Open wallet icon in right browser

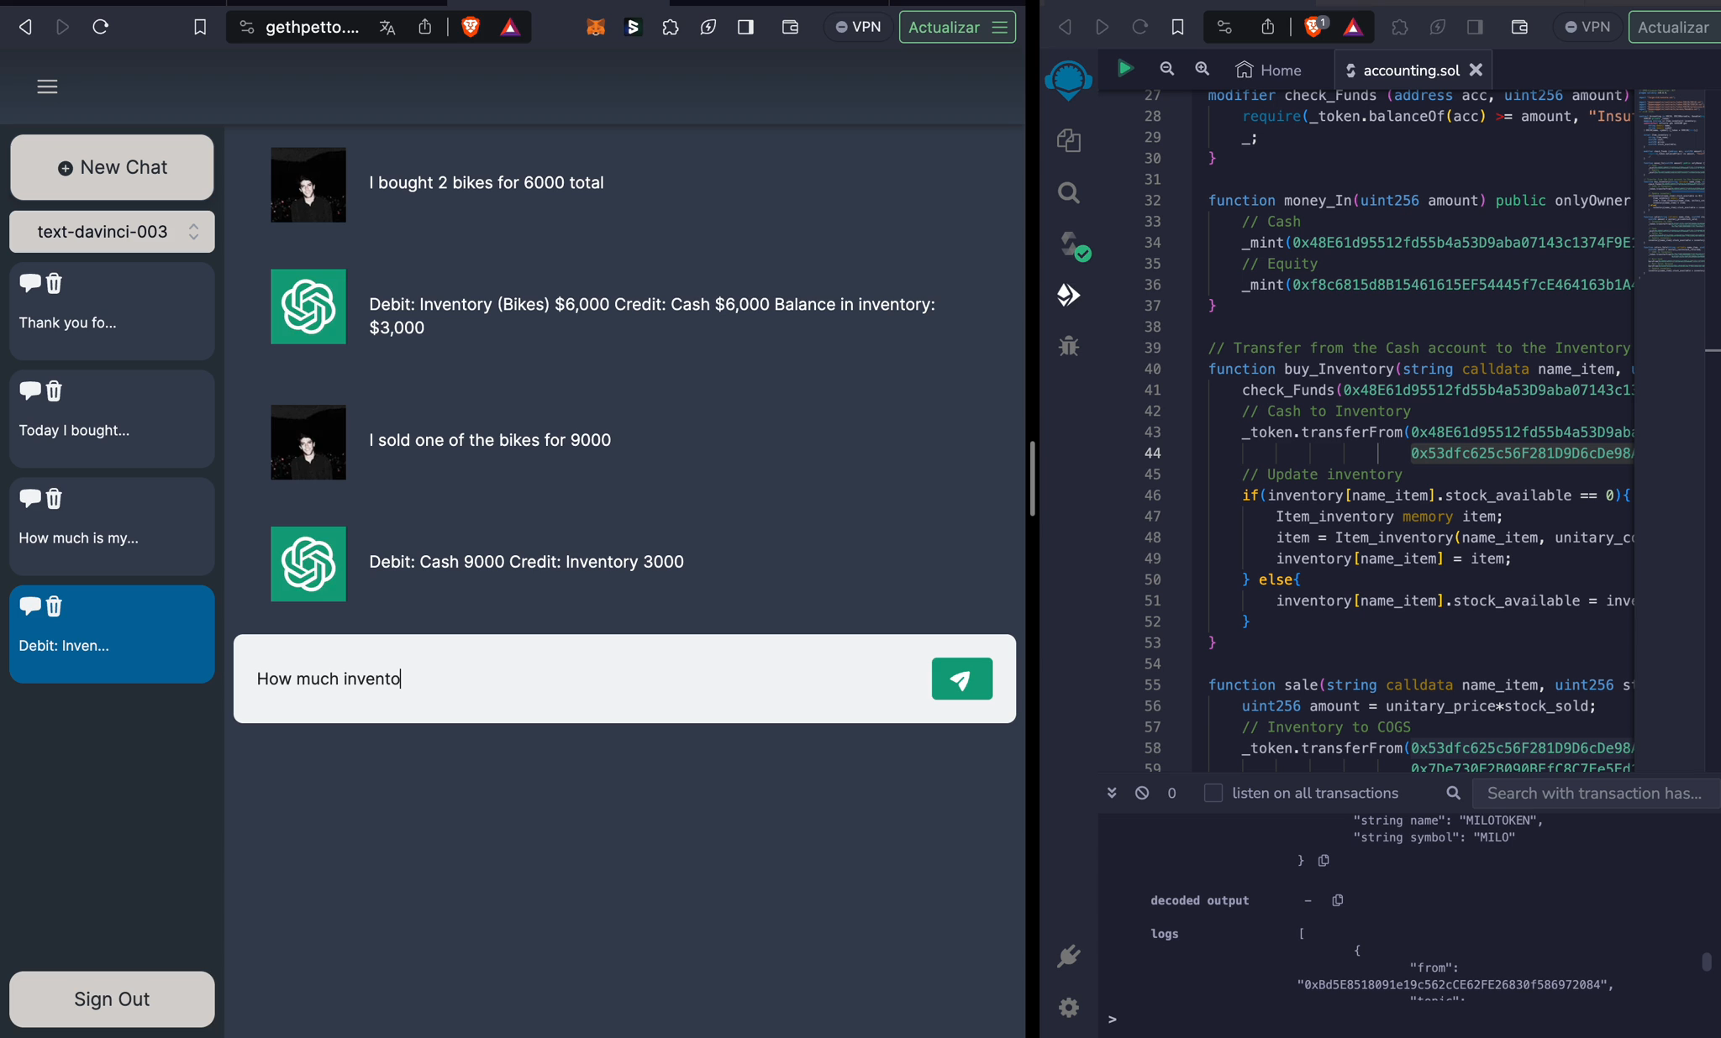1519,27
